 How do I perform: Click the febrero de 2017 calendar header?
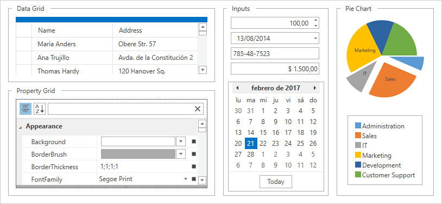pyautogui.click(x=276, y=88)
